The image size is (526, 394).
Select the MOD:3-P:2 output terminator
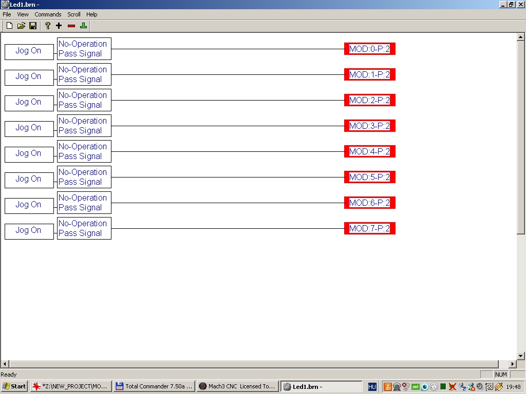pyautogui.click(x=370, y=126)
